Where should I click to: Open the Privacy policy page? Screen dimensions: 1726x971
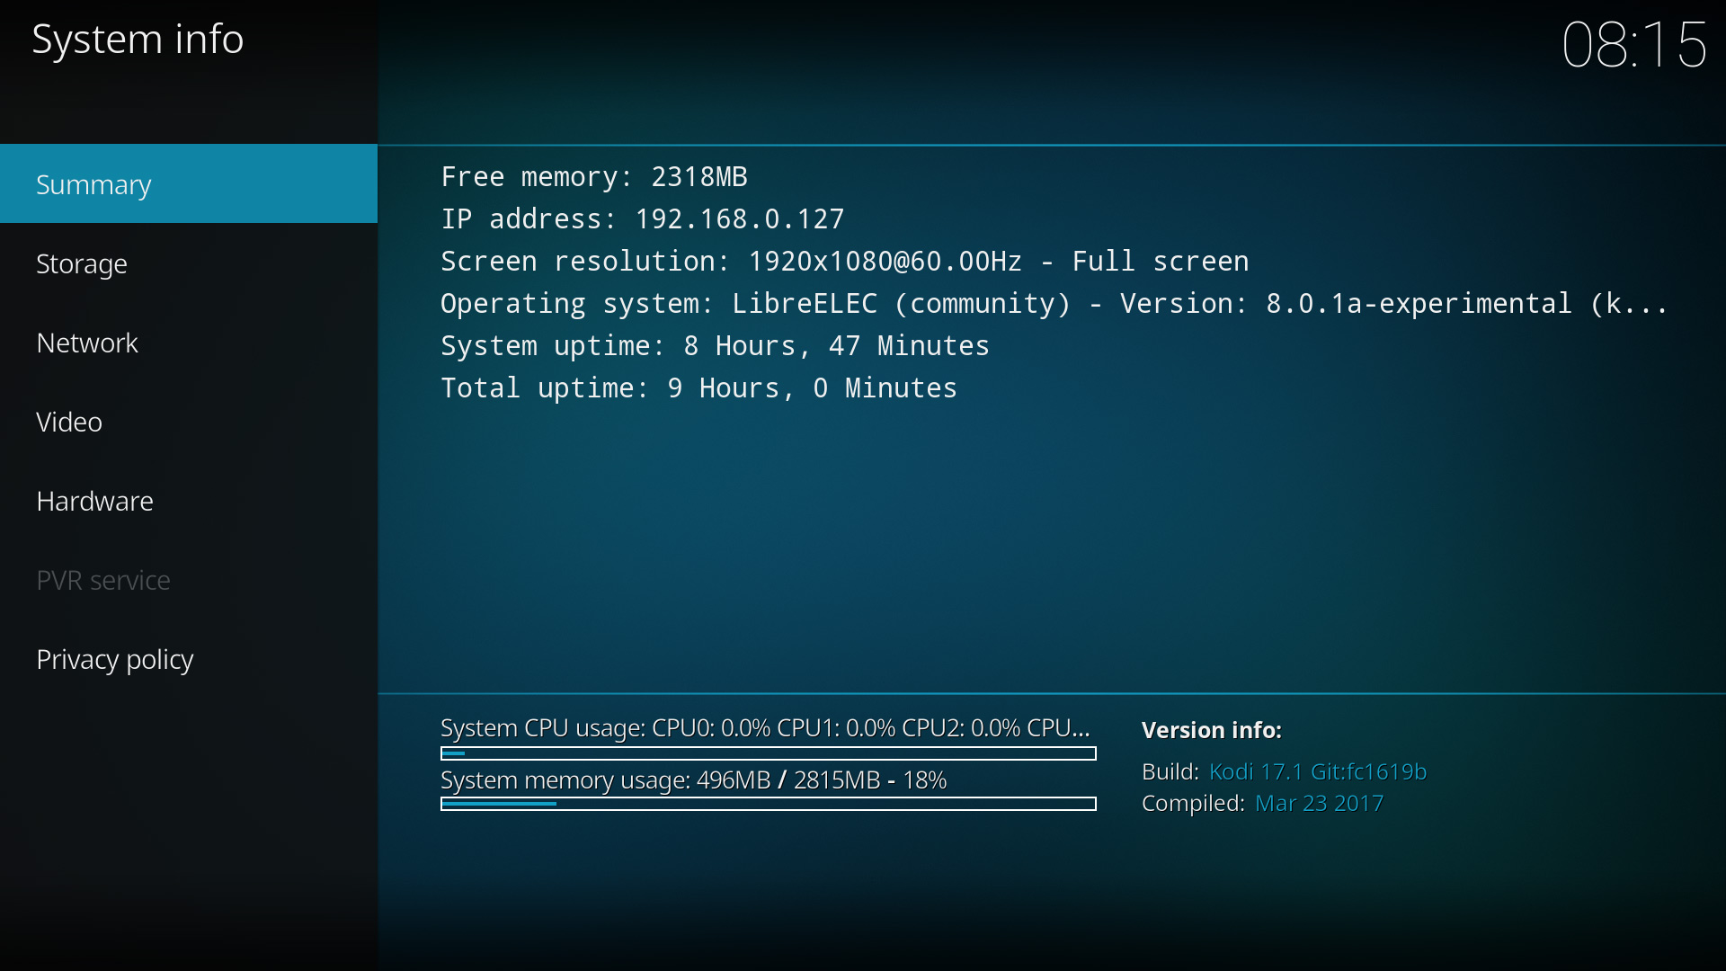pos(115,659)
